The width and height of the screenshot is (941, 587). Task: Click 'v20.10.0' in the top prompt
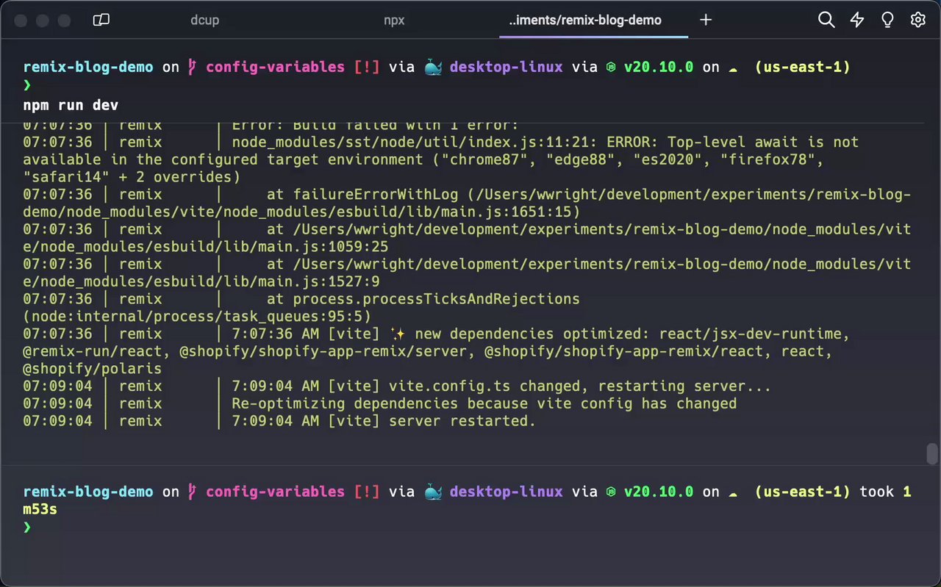pyautogui.click(x=659, y=67)
